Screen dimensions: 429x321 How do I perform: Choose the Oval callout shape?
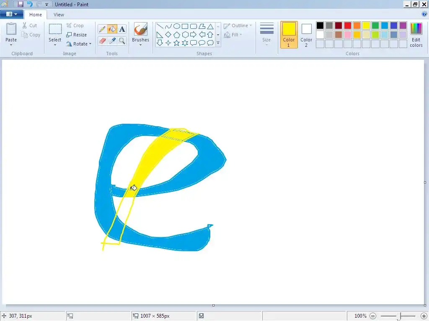click(202, 43)
